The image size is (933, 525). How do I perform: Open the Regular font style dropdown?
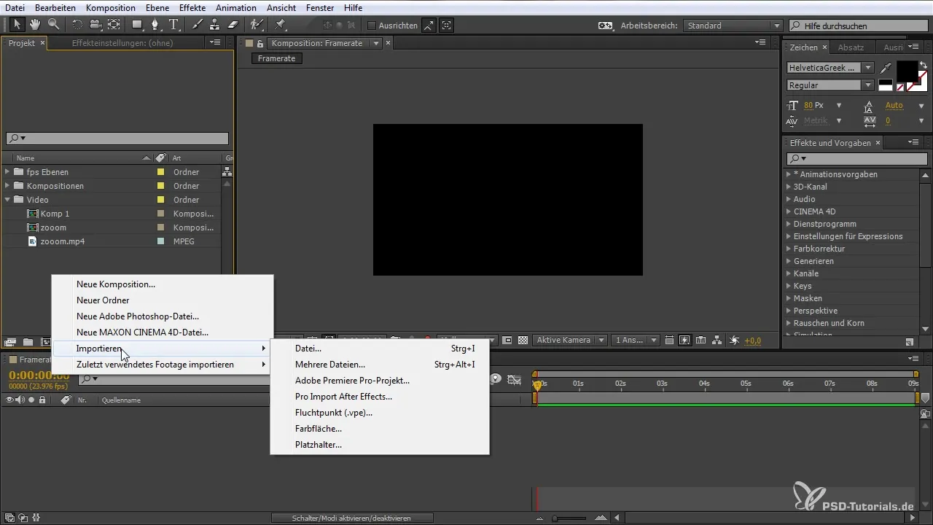tap(867, 85)
